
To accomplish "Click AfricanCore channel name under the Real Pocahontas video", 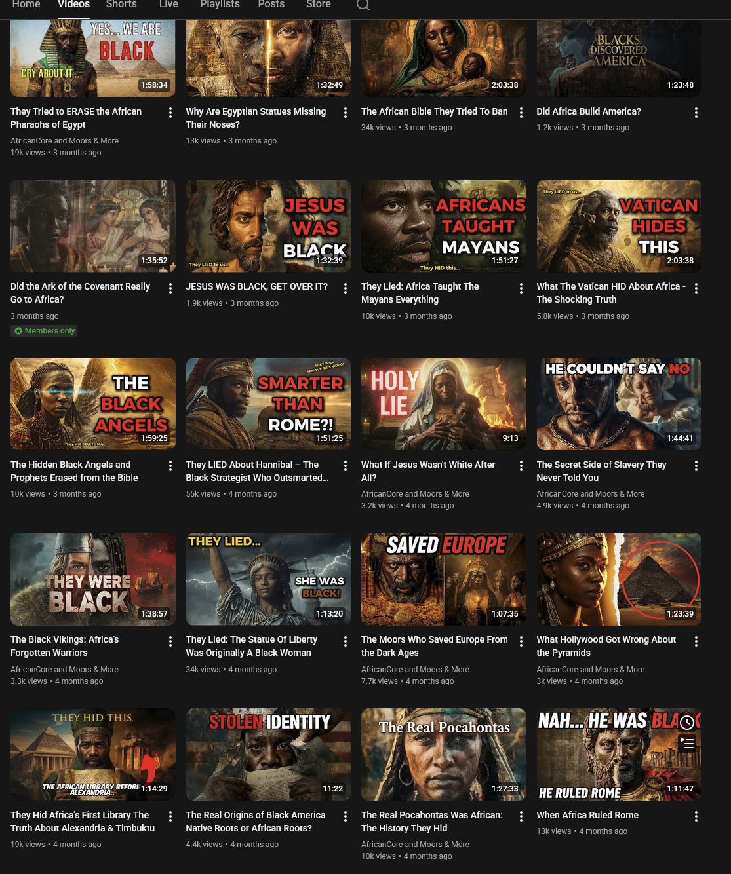I will pyautogui.click(x=415, y=845).
